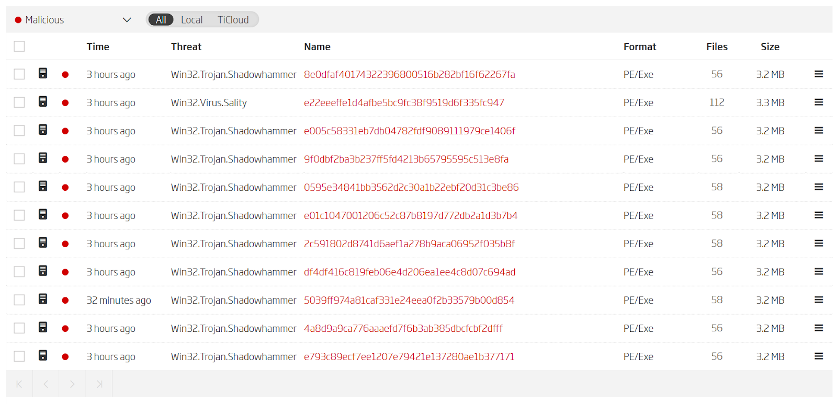Image resolution: width=837 pixels, height=404 pixels.
Task: Open sample df4df416c819feb06e4d206ea1ee4c8d07c694ad
Action: coord(410,272)
